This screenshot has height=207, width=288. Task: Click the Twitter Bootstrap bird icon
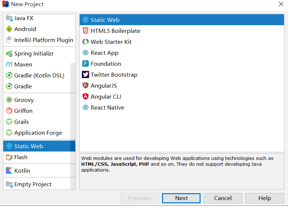(86, 75)
